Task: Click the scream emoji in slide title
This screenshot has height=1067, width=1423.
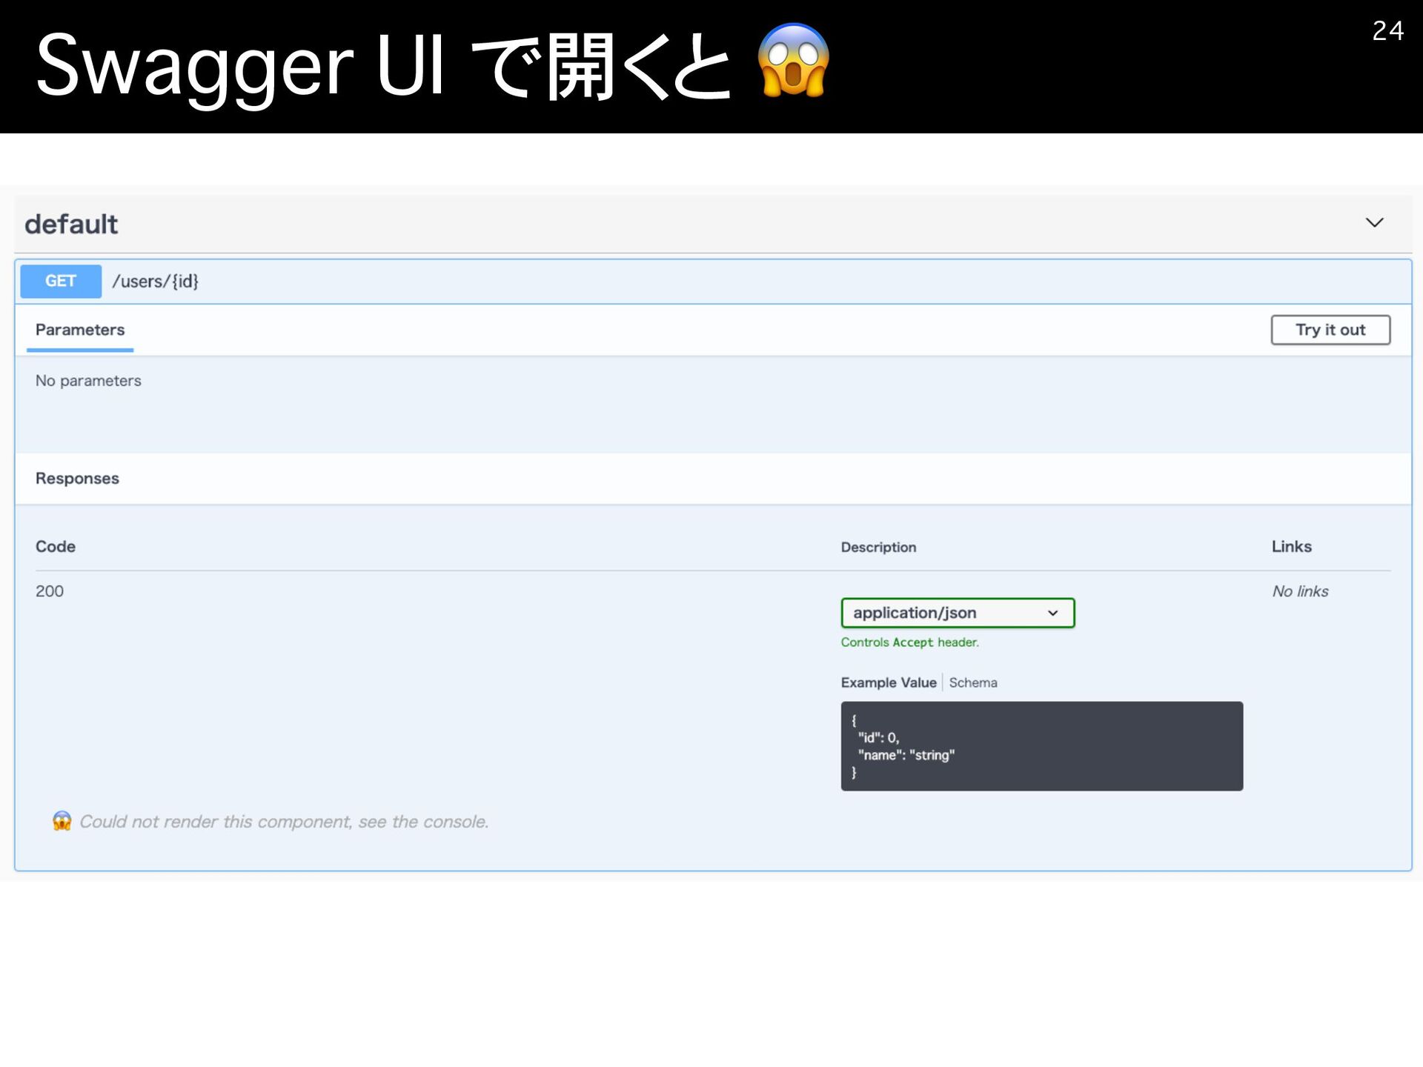Action: (793, 62)
